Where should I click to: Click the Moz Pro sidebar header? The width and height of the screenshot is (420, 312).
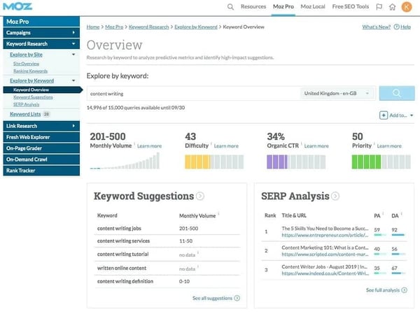point(41,22)
